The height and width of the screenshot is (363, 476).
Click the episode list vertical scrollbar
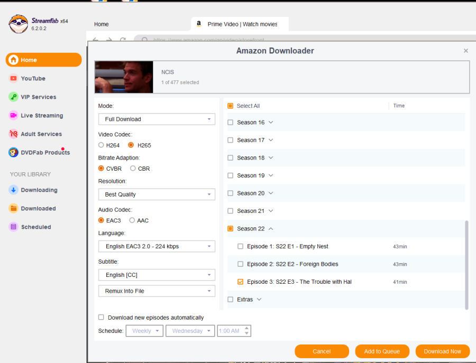coord(466,264)
